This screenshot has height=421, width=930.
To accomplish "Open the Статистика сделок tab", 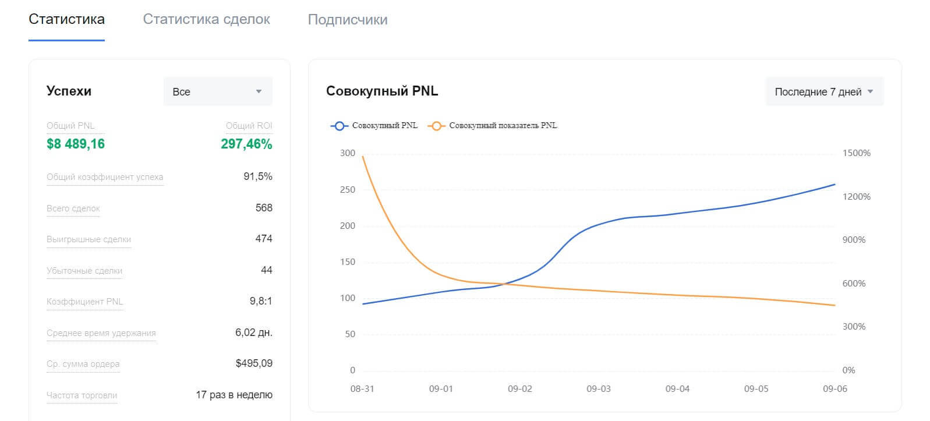I will 206,19.
